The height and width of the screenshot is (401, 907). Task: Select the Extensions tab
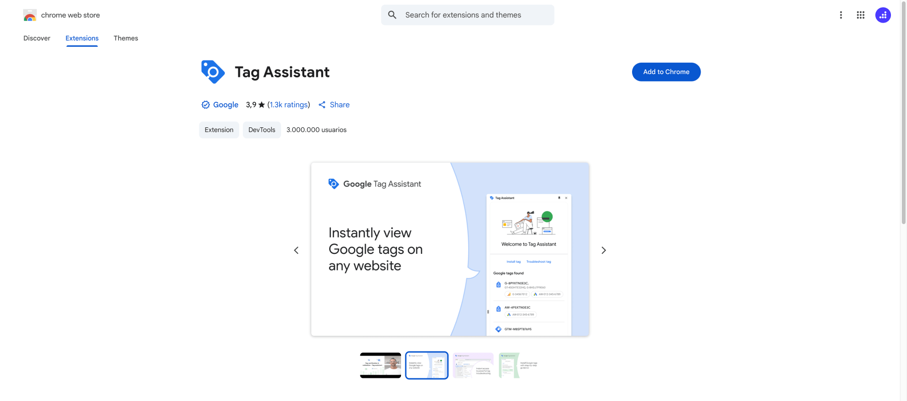(82, 38)
